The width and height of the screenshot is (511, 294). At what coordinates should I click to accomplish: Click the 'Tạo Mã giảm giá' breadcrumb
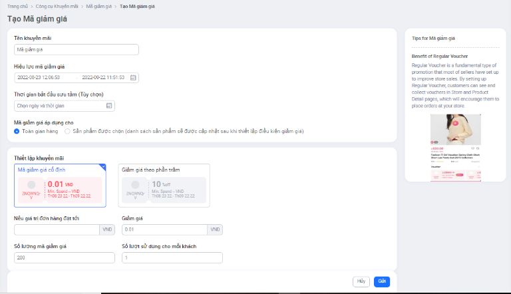pos(137,6)
